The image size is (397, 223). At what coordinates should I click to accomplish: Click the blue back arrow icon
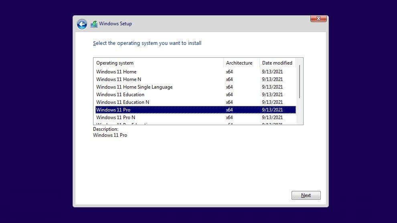pyautogui.click(x=82, y=24)
